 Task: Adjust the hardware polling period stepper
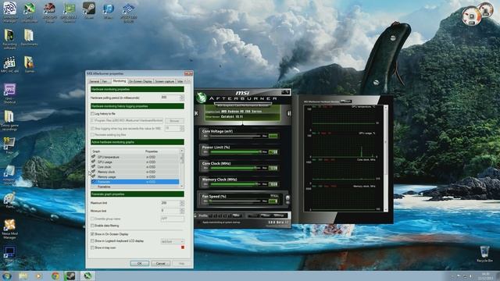(x=182, y=98)
